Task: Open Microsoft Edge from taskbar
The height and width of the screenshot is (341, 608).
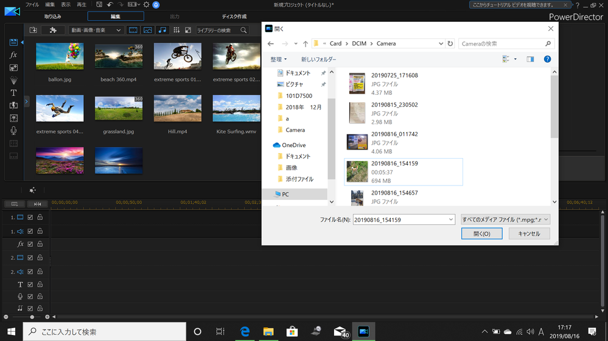Action: (x=245, y=332)
